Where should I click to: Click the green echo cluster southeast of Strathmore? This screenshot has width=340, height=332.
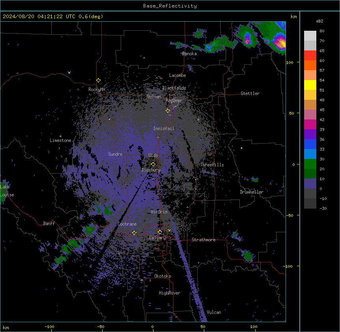click(x=247, y=256)
